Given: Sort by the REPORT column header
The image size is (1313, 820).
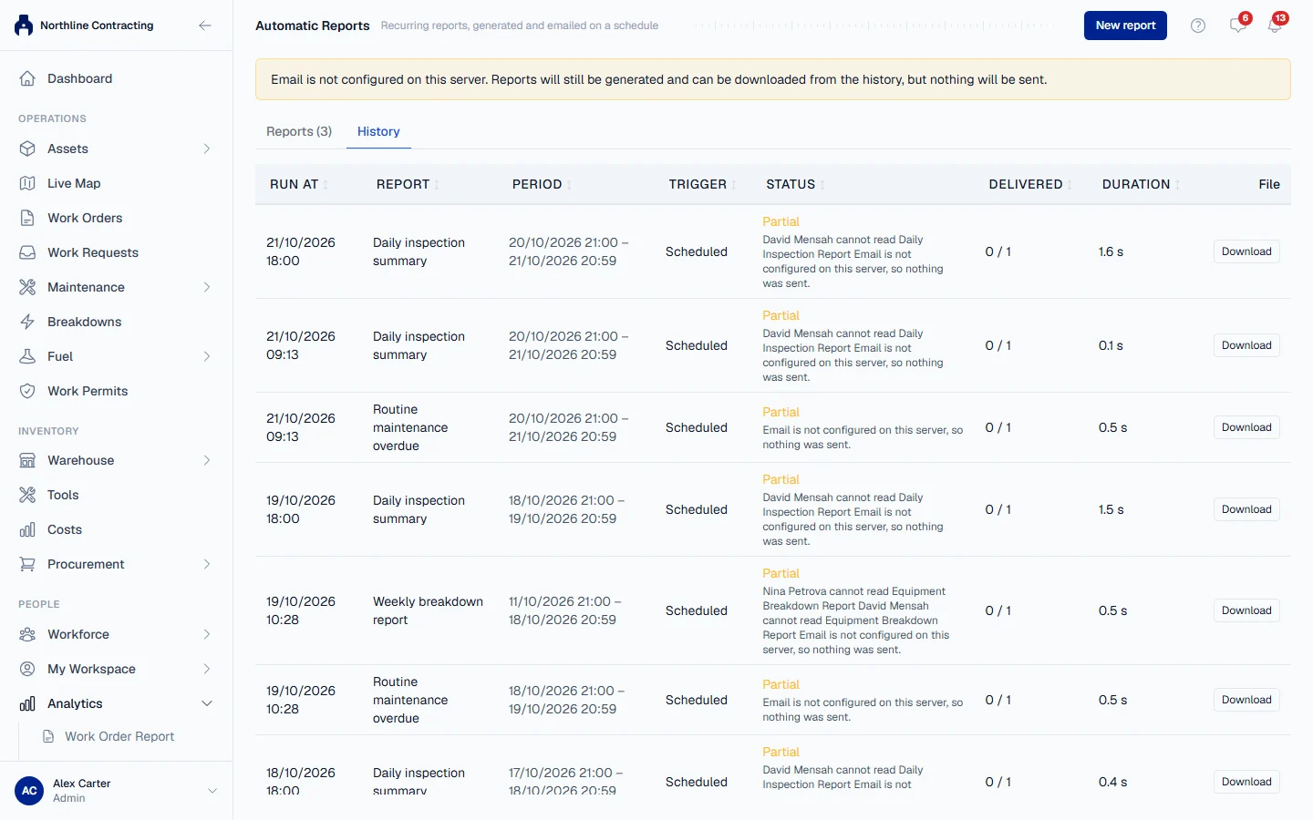Looking at the screenshot, I should click(x=408, y=184).
